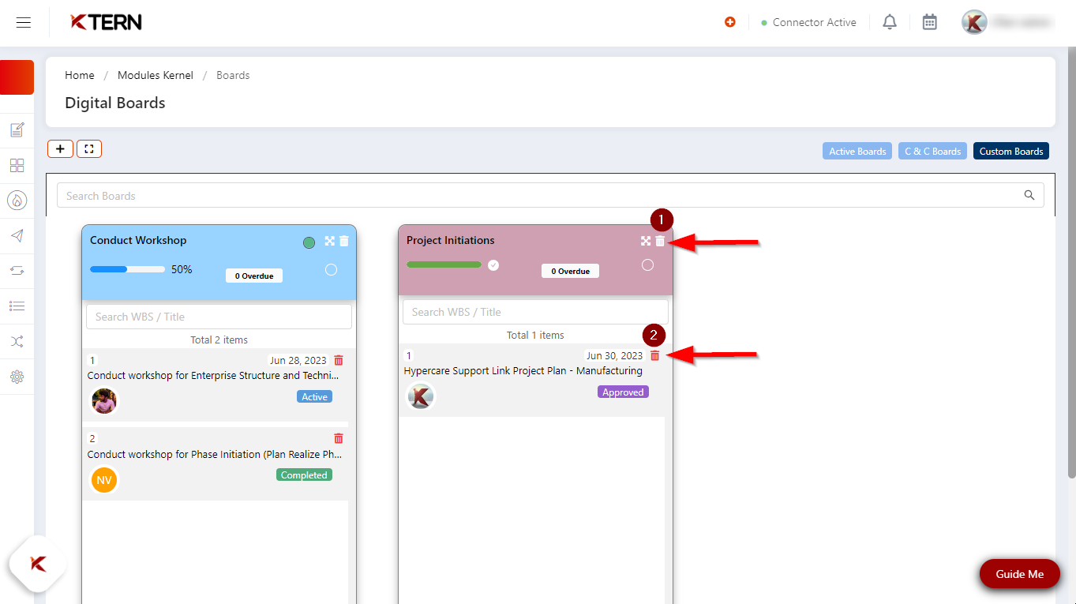Click 0 Overdue badge on Project Initiations

coord(570,271)
